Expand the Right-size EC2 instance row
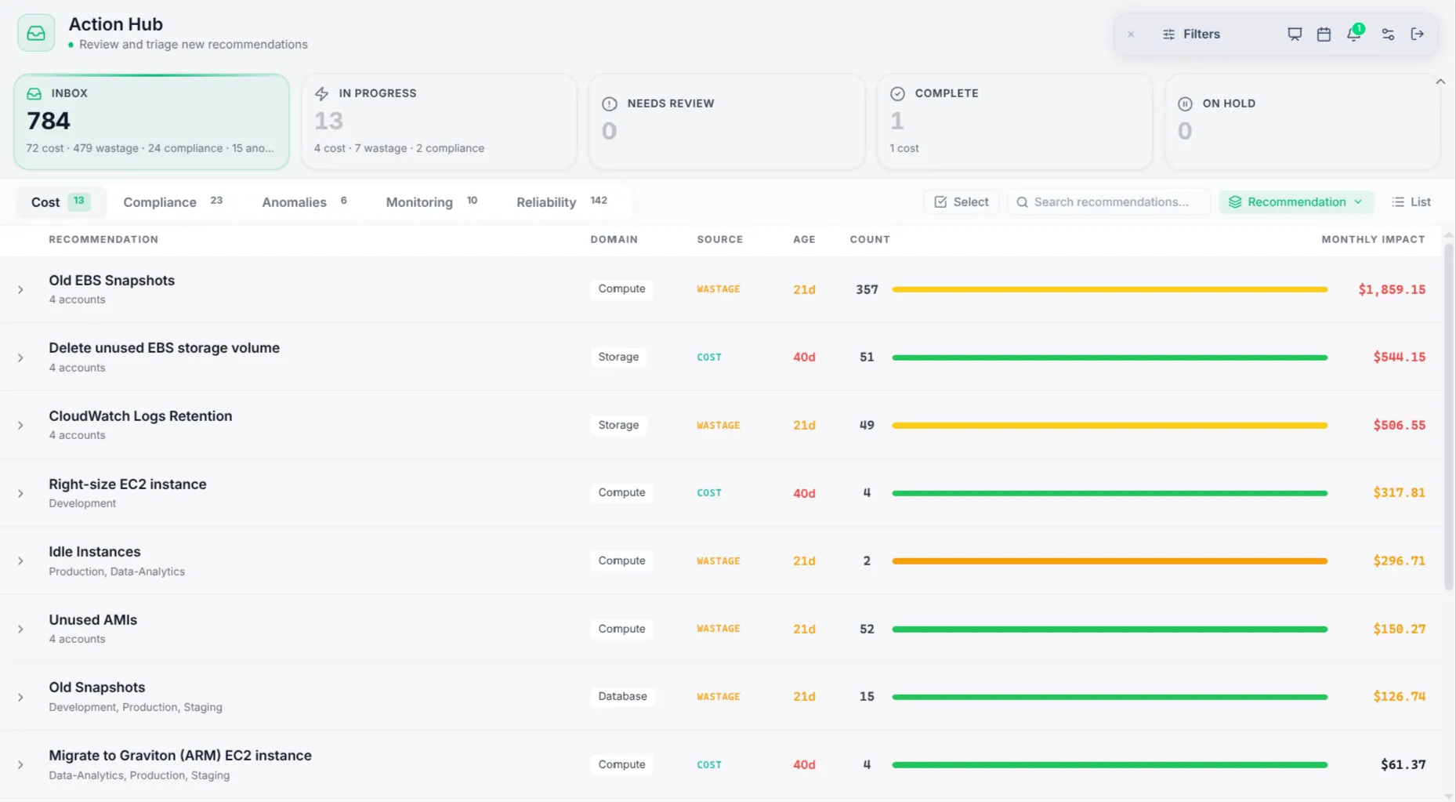This screenshot has width=1456, height=802. [20, 494]
